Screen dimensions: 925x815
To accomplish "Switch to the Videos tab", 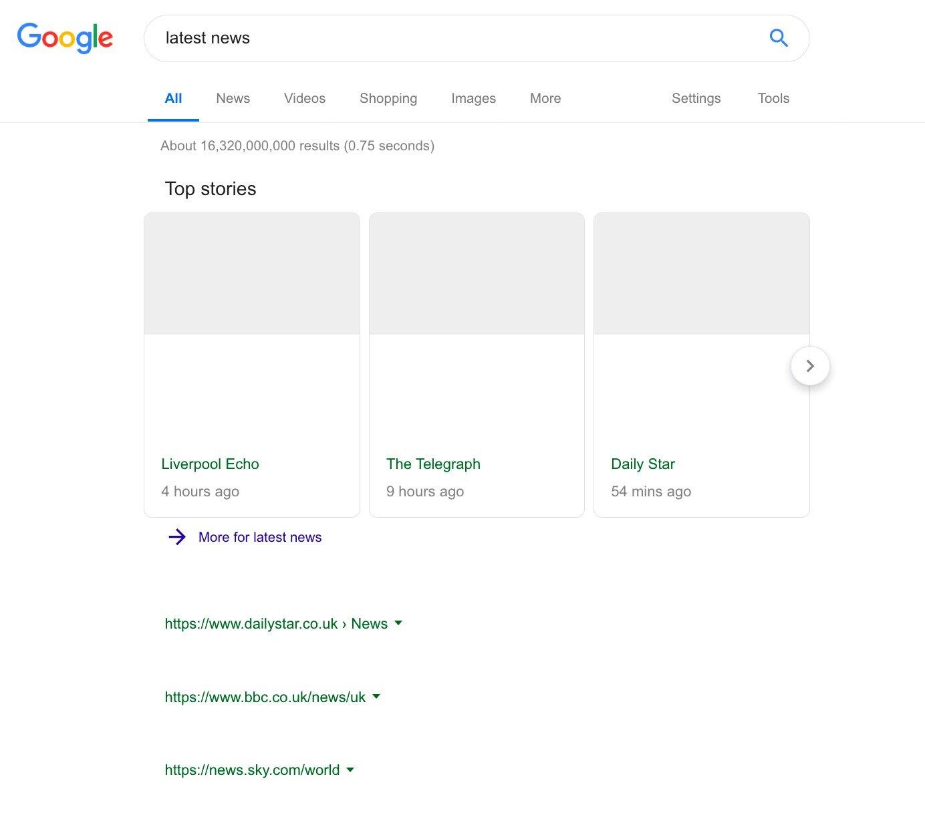I will (x=304, y=98).
